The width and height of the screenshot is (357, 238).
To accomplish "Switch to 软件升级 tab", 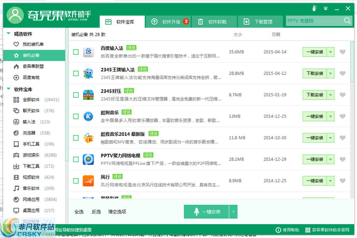I will (168, 22).
